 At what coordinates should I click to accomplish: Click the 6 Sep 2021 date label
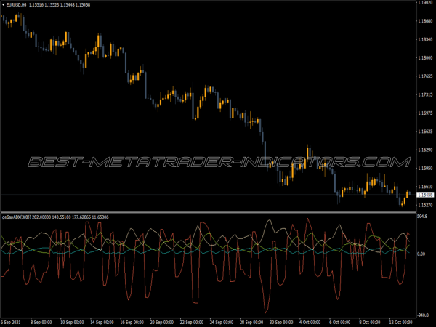(x=13, y=322)
